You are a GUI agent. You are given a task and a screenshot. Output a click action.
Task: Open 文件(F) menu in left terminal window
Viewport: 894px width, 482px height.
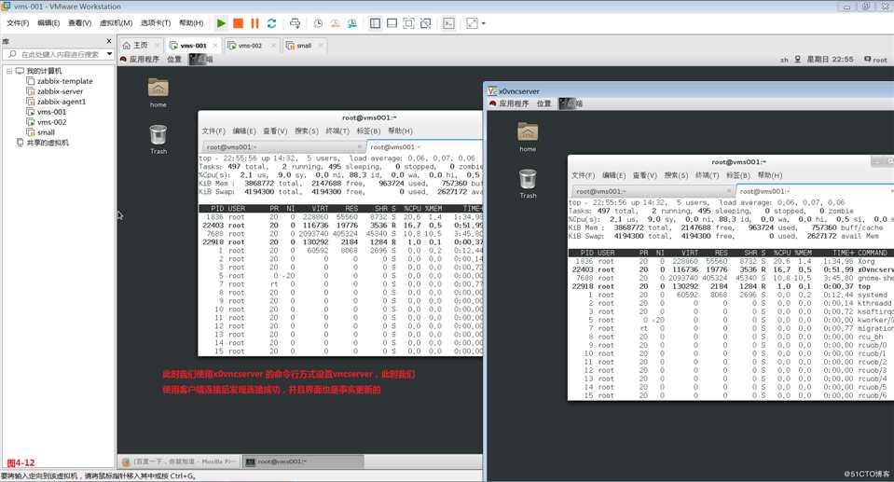point(213,131)
